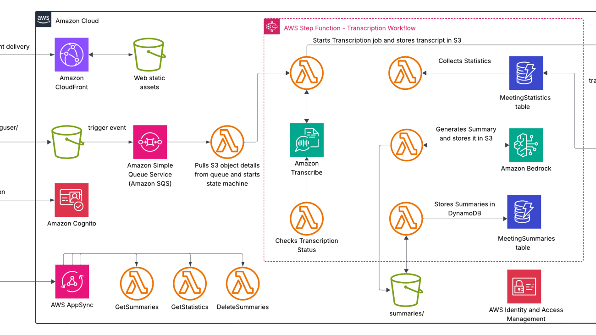Image resolution: width=596 pixels, height=335 pixels.
Task: Select the summaries/ S3 bucket icon
Action: [406, 290]
